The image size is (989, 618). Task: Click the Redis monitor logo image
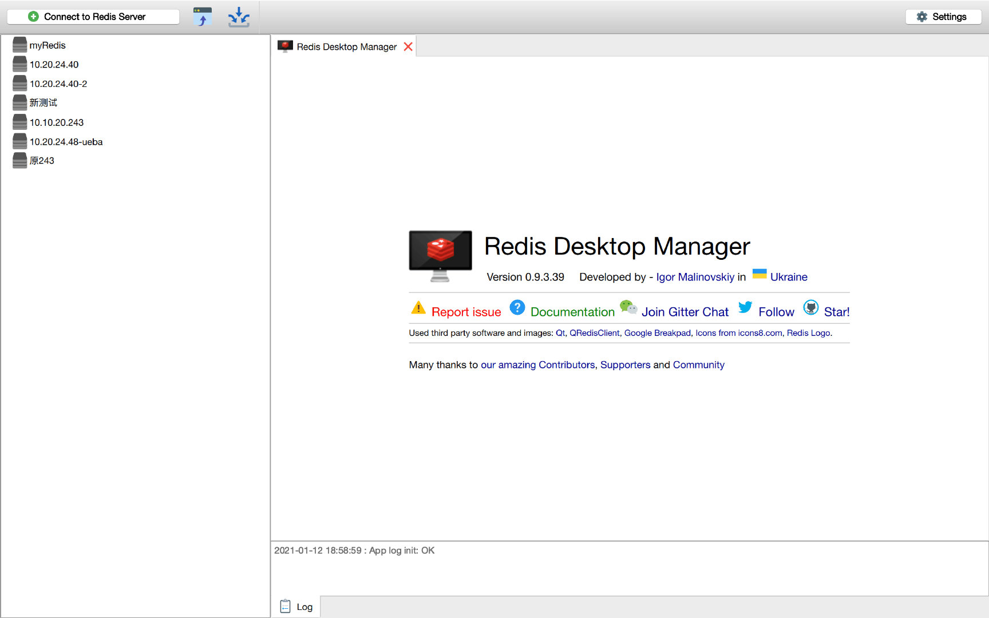[440, 256]
